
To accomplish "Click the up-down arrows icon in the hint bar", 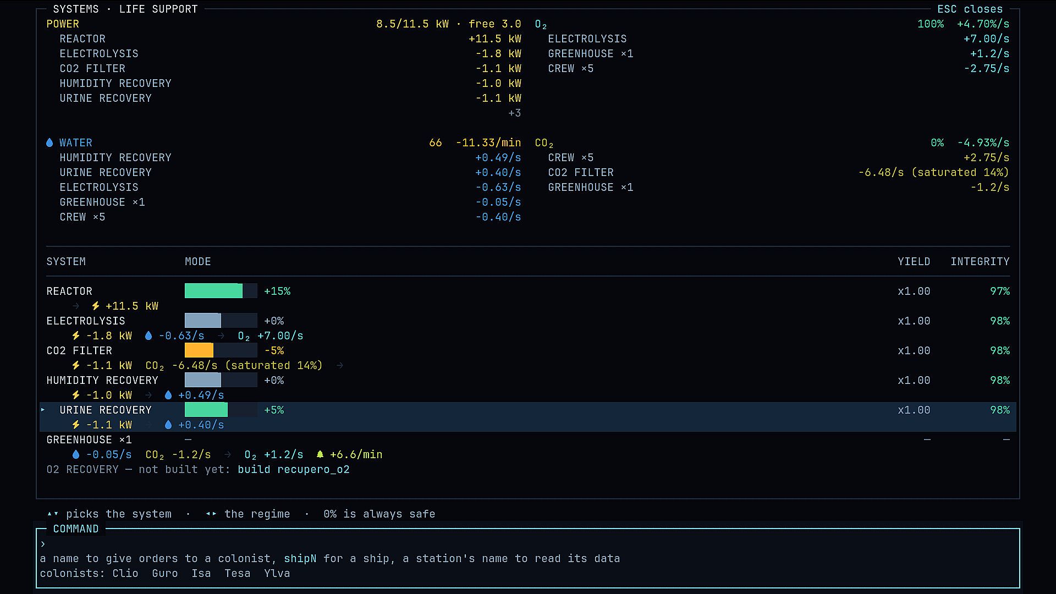I will pyautogui.click(x=53, y=514).
